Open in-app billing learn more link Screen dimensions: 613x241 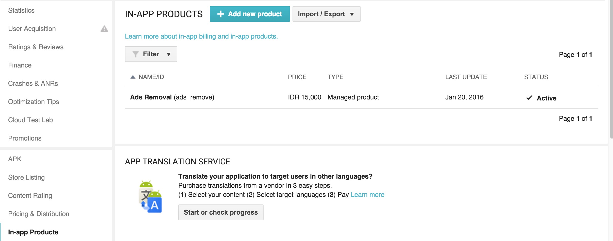201,37
